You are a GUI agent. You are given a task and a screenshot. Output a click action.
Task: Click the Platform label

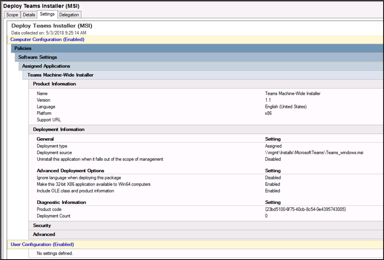(44, 113)
